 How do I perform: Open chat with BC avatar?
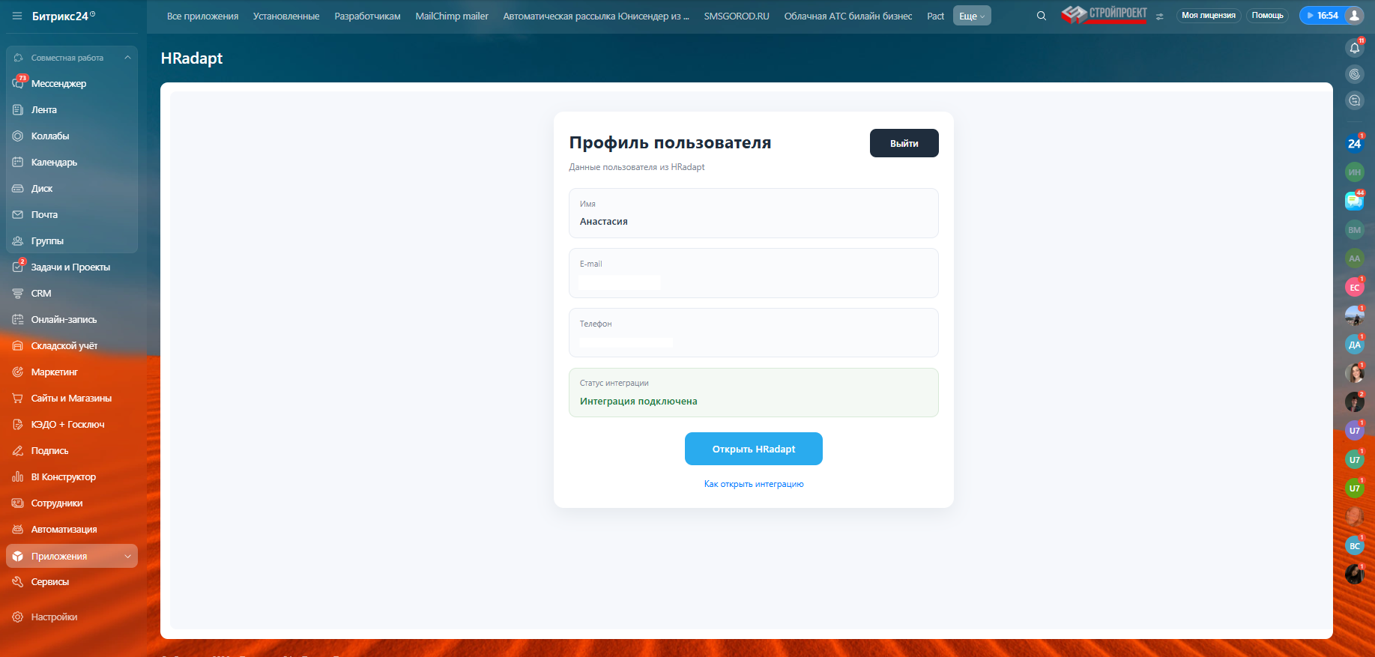pyautogui.click(x=1354, y=545)
